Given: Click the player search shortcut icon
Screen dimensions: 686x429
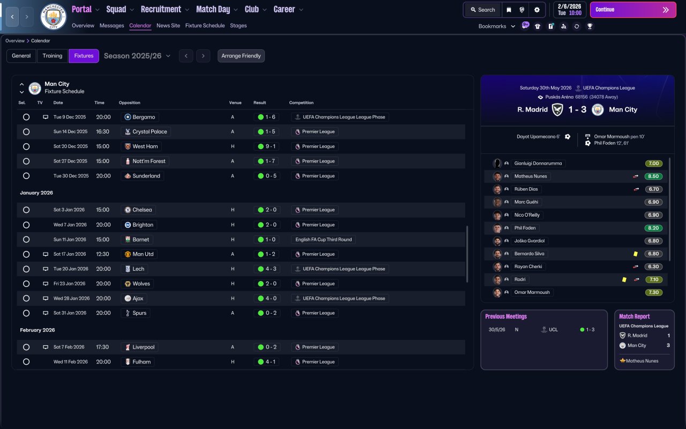Looking at the screenshot, I should click(x=563, y=26).
